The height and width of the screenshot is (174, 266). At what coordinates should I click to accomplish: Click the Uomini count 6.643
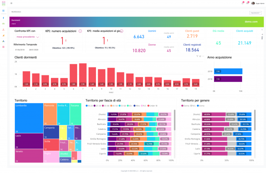click(x=139, y=37)
